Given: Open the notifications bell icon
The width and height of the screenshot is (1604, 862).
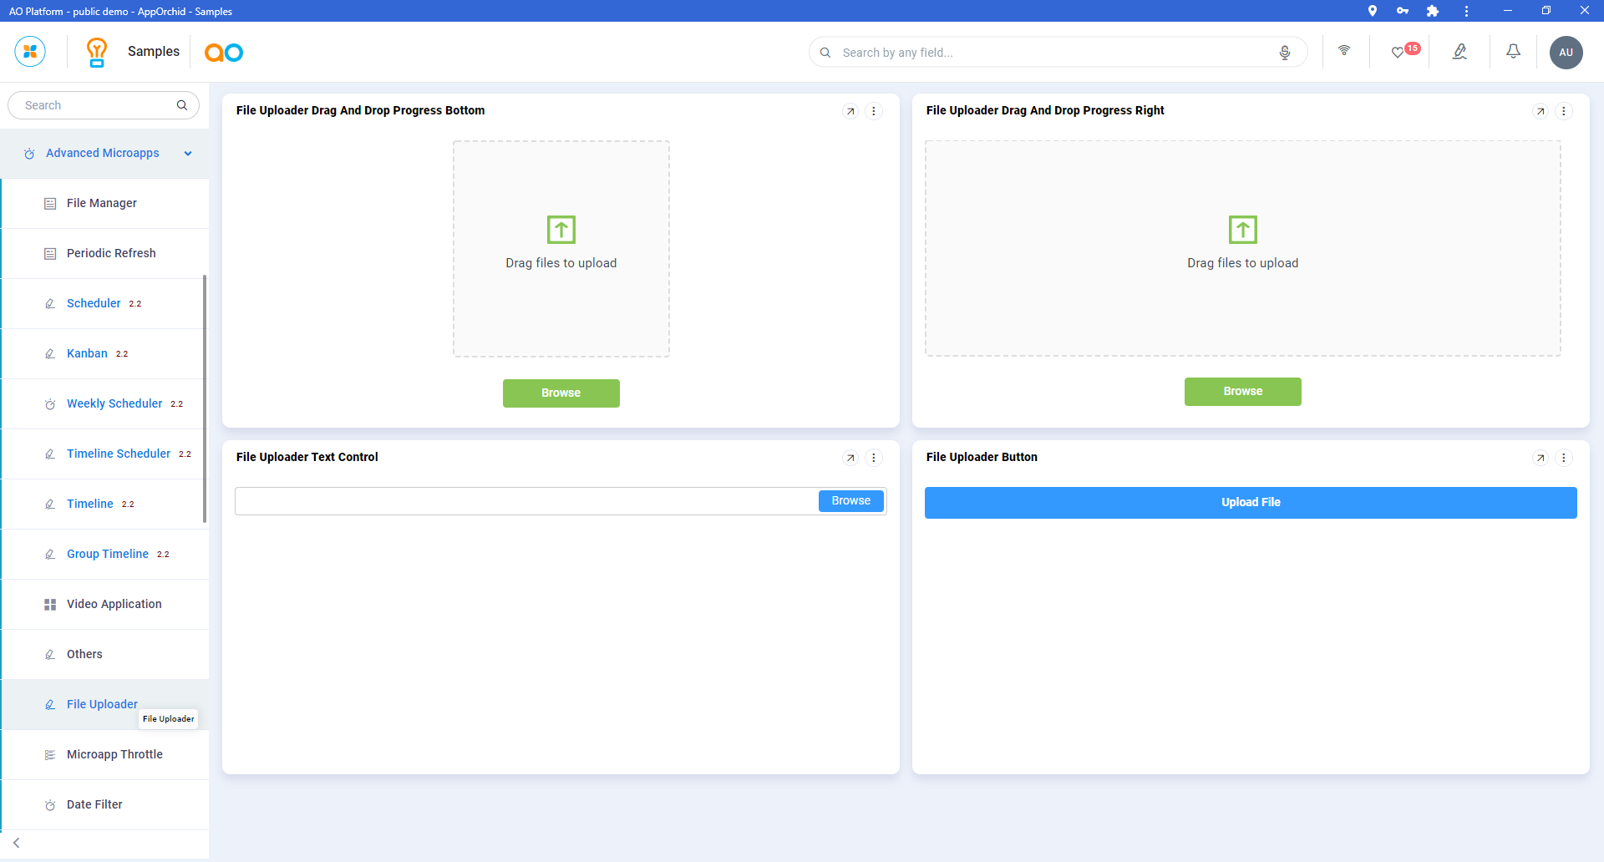Looking at the screenshot, I should [1513, 52].
